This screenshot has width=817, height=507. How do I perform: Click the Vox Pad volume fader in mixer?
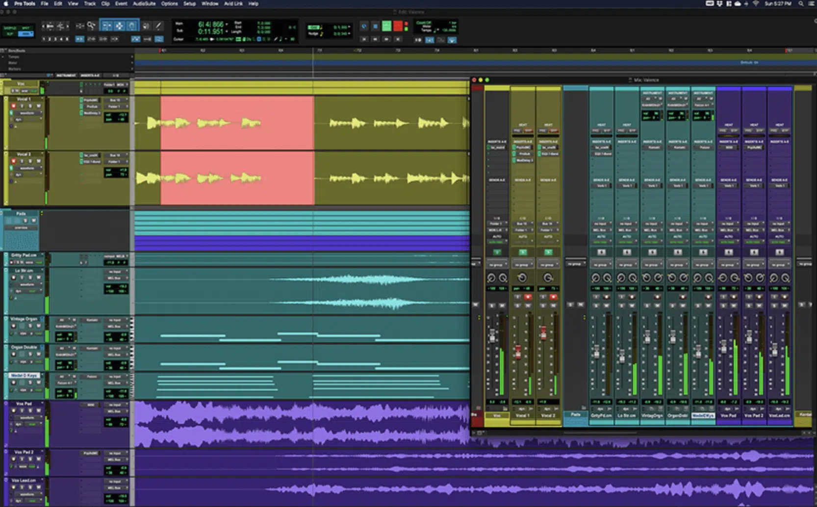(724, 346)
